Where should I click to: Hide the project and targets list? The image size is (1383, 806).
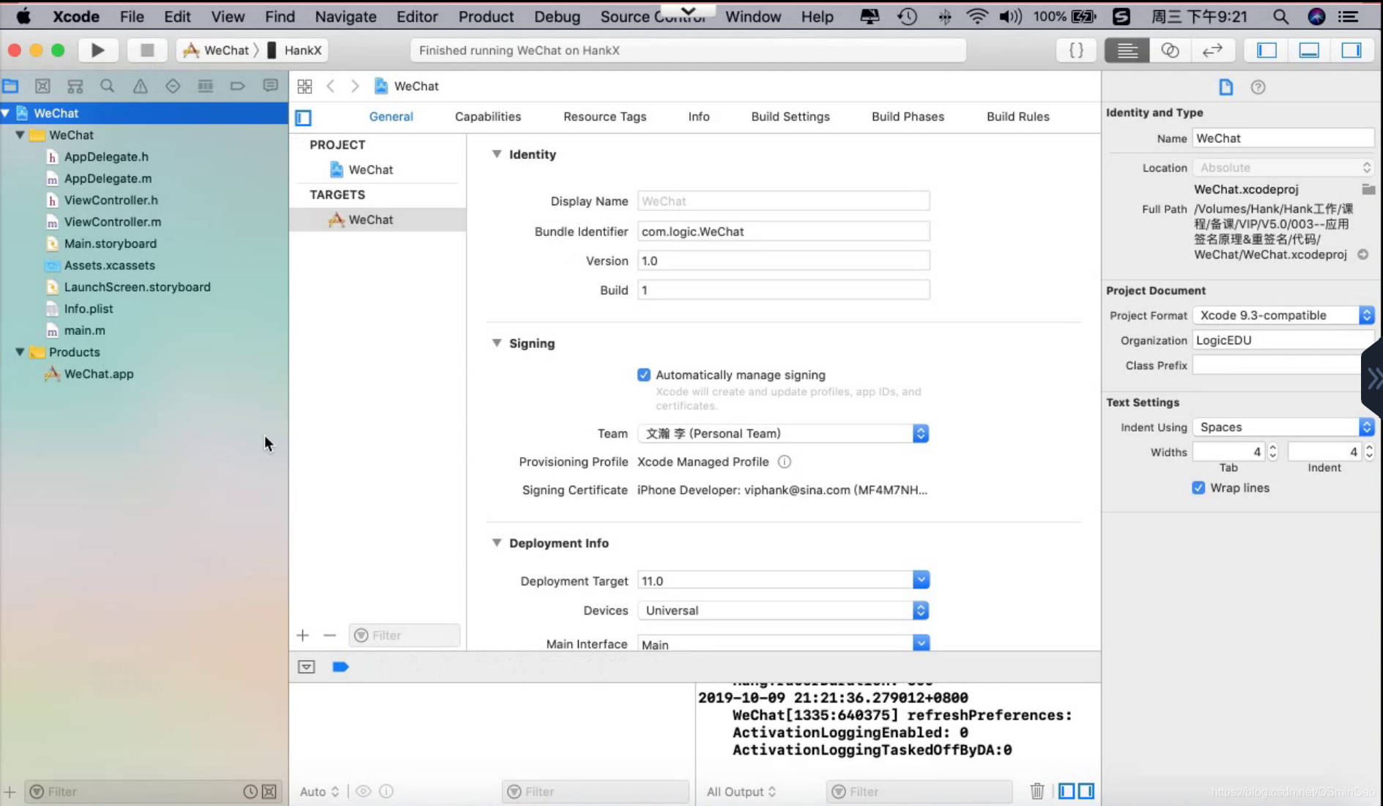[303, 117]
